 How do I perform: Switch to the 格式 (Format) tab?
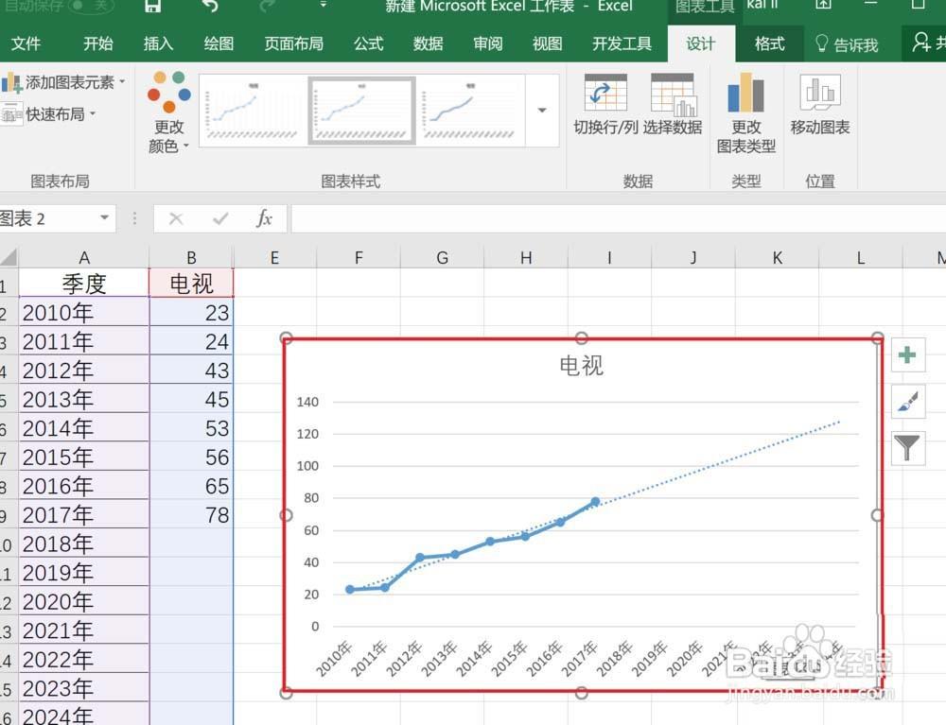(770, 43)
